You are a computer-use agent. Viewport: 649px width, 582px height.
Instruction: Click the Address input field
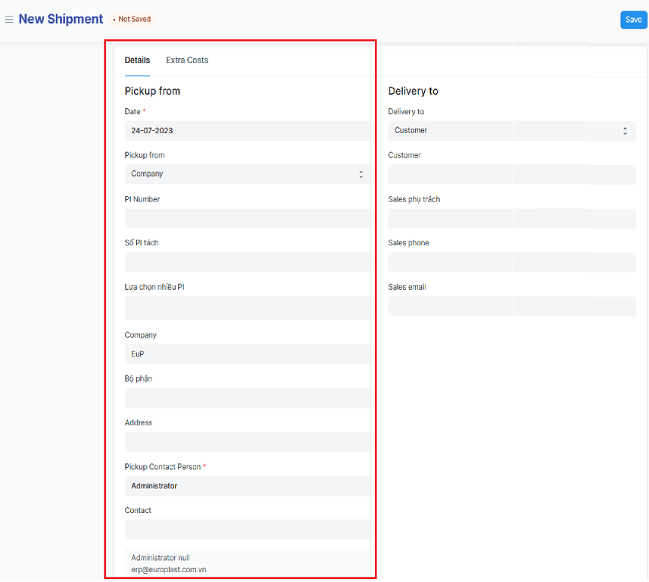248,442
